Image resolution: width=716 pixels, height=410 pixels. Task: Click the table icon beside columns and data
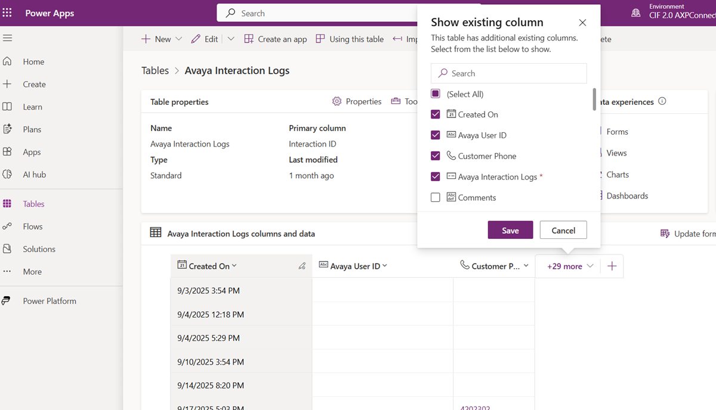pyautogui.click(x=156, y=233)
